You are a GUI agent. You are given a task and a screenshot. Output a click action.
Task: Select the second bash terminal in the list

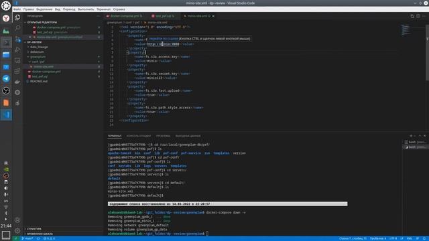tap(416, 147)
